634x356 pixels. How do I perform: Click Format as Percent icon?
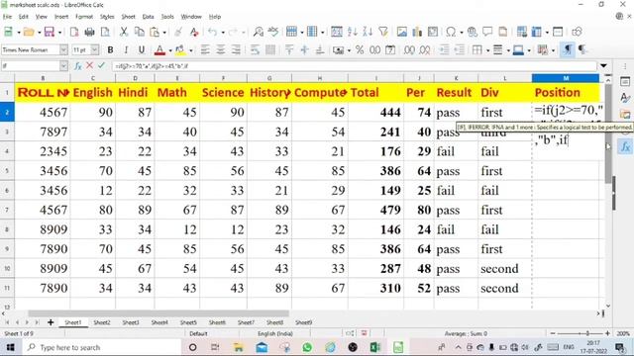(359, 49)
